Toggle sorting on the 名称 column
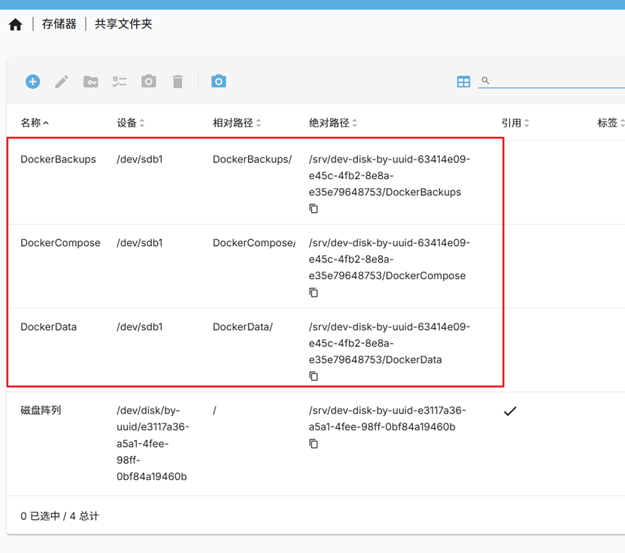This screenshot has height=553, width=625. pos(35,122)
